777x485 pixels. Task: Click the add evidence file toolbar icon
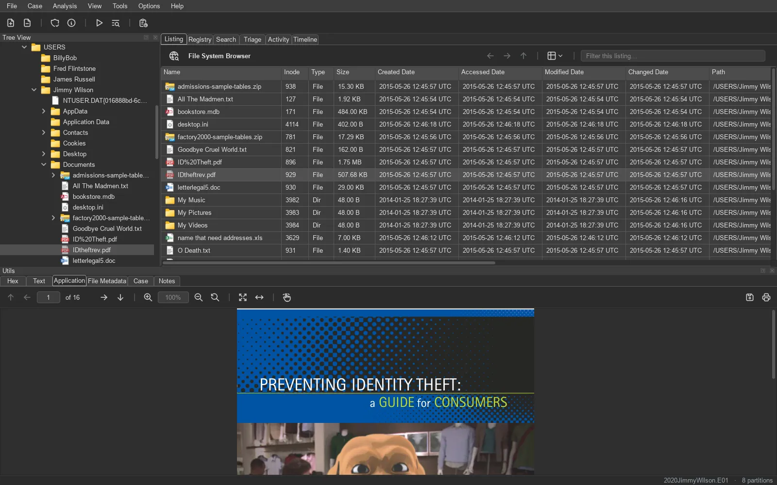tap(11, 23)
